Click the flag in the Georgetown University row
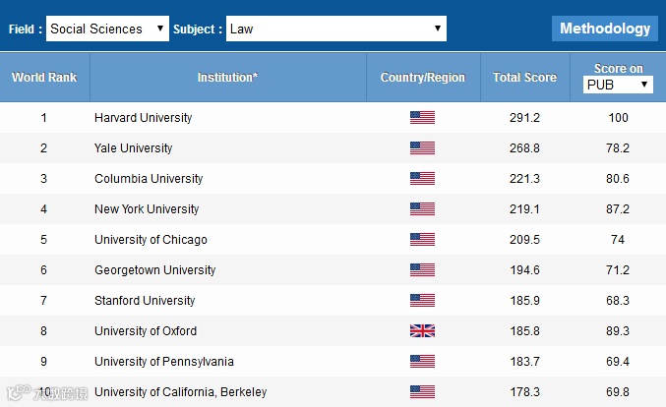Screen dimensions: 666x407 pos(422,270)
